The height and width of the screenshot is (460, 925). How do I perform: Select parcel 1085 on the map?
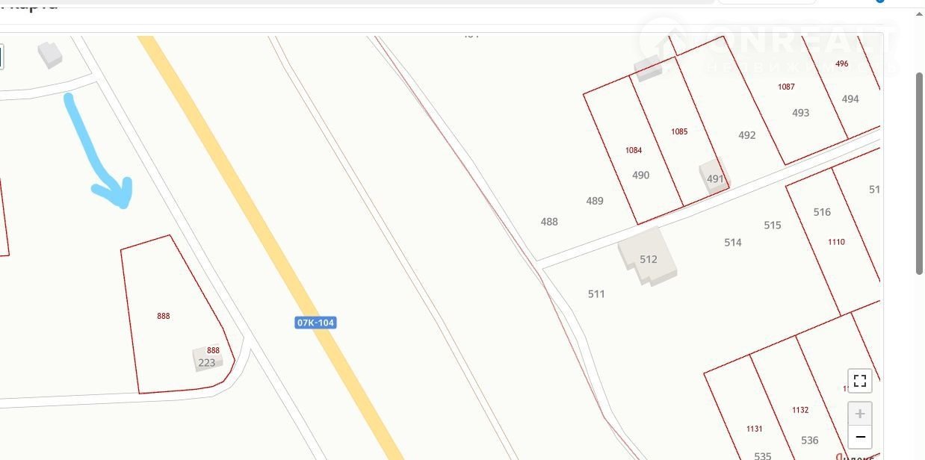tap(679, 131)
